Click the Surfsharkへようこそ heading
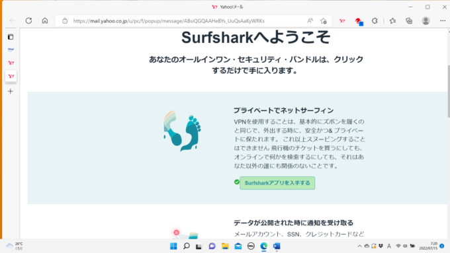Screen dimensions: 450x253 (x=255, y=38)
